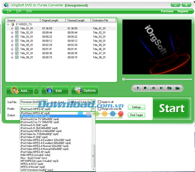
Task: Click the preview seek slider handle
Action: click(x=123, y=79)
